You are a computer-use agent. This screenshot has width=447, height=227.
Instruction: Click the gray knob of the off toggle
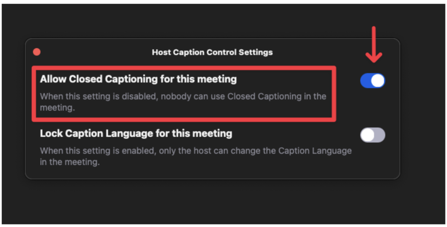(367, 135)
